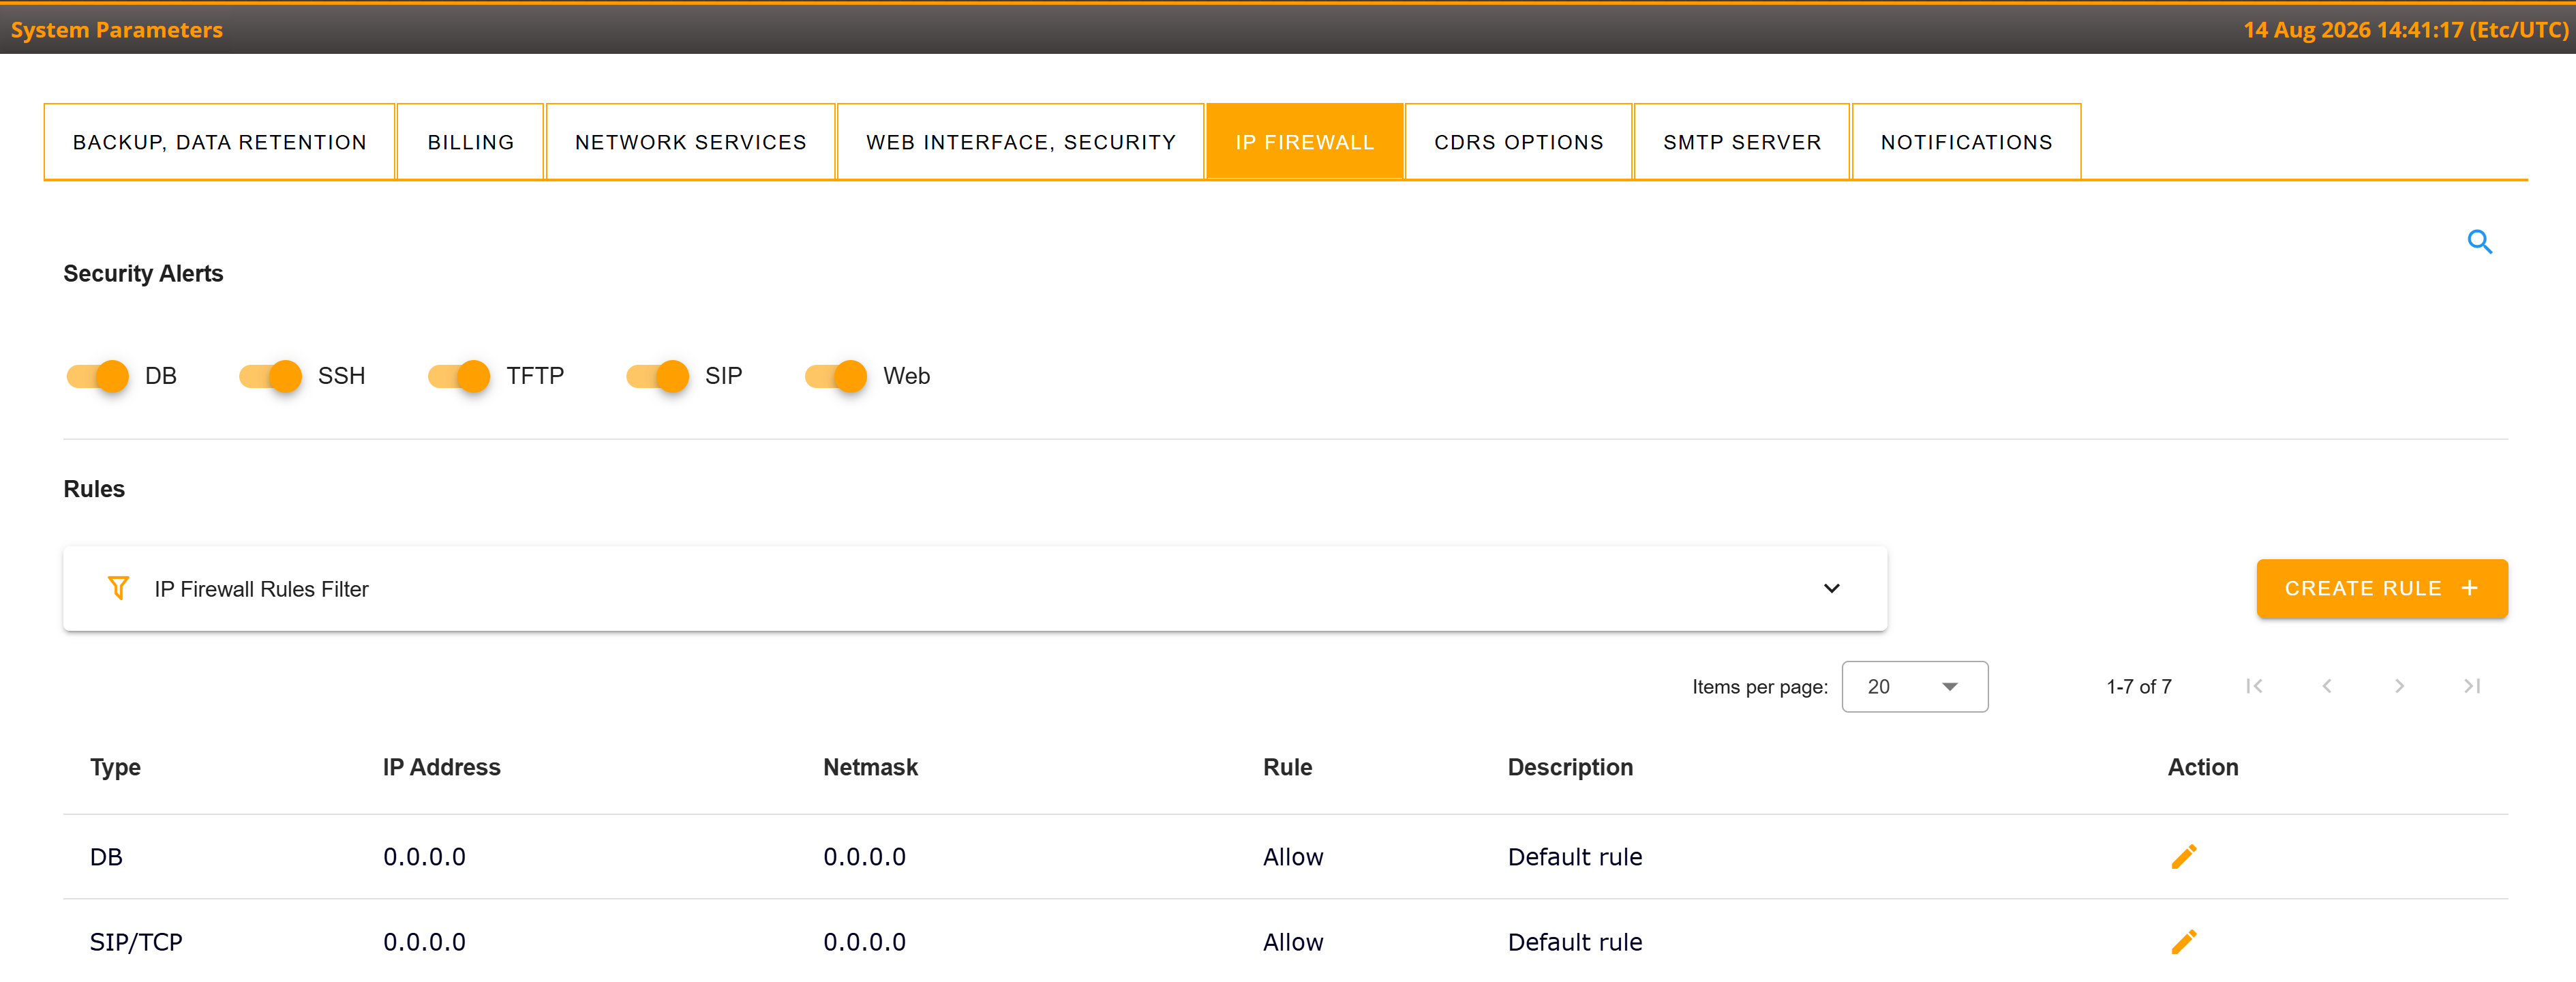Open the Notifications tab
Screen dimensions: 2576x982
(x=1967, y=142)
